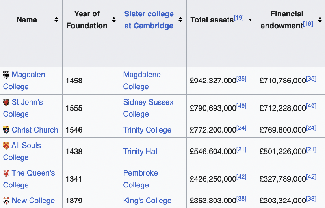The image size is (325, 208).
Task: Open citation 24 after Christ Church endowment
Action: pyautogui.click(x=311, y=127)
